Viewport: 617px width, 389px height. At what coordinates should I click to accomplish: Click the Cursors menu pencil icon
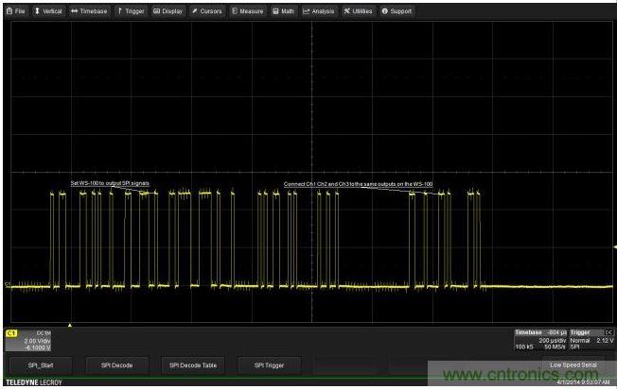click(x=194, y=11)
